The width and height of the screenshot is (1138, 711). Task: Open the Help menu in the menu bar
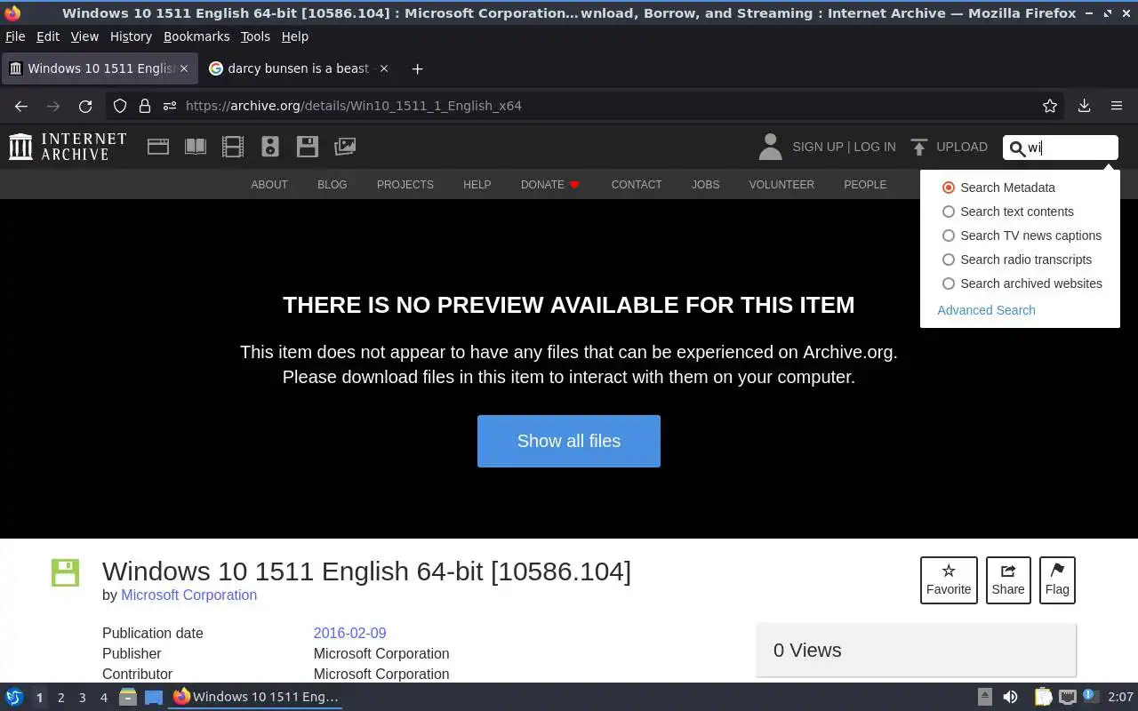pyautogui.click(x=295, y=36)
